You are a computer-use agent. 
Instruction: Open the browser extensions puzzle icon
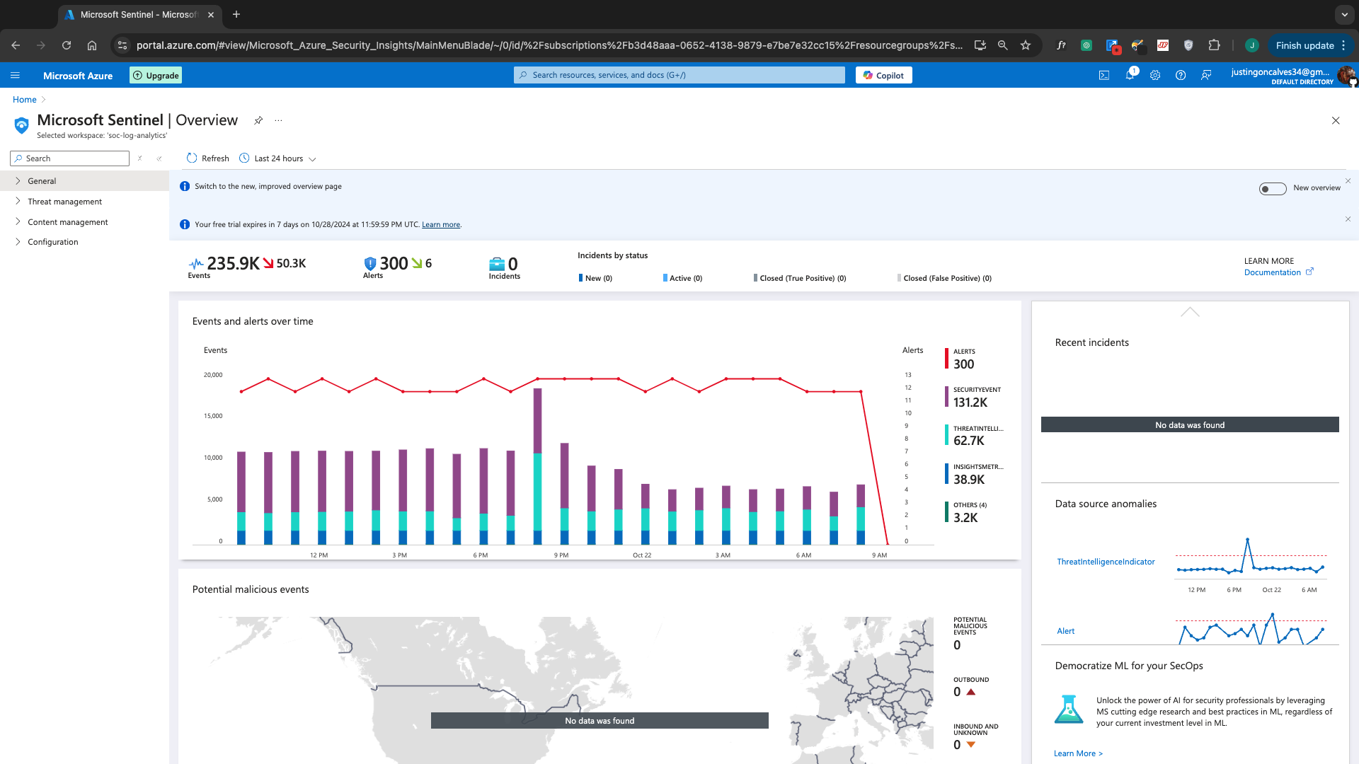[x=1215, y=45]
